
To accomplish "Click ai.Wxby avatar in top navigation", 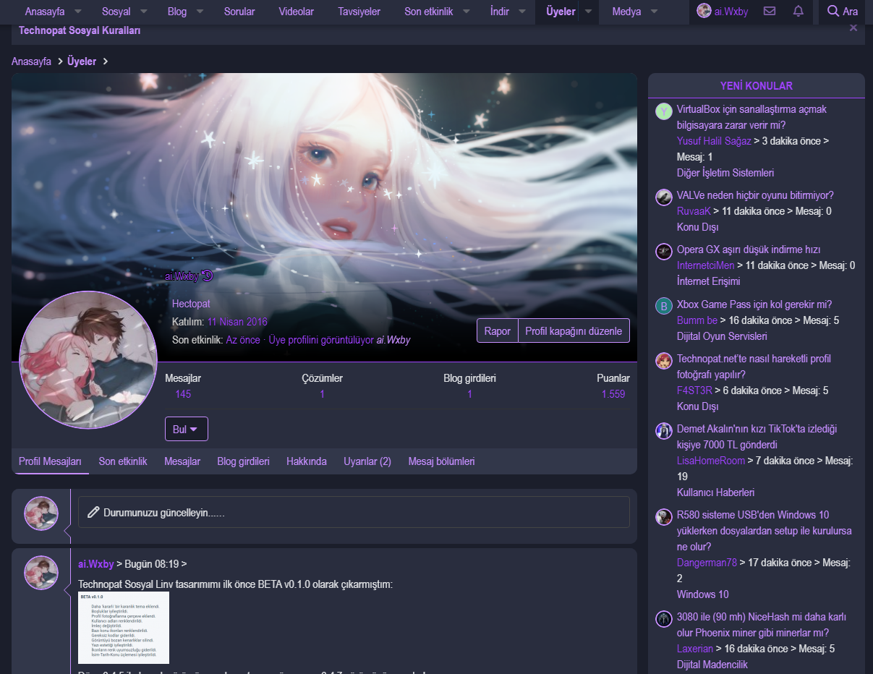I will pyautogui.click(x=704, y=11).
